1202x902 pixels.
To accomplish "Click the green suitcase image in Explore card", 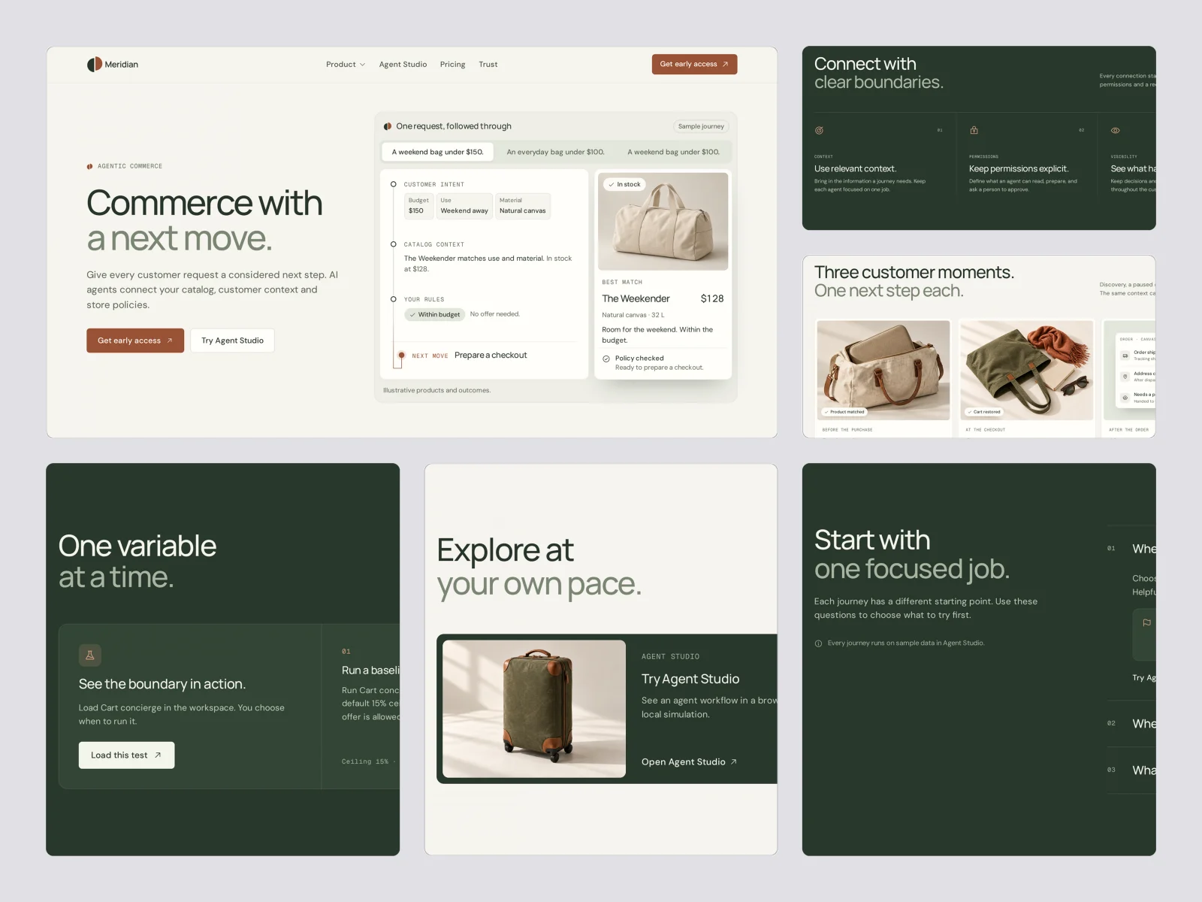I will pyautogui.click(x=534, y=709).
